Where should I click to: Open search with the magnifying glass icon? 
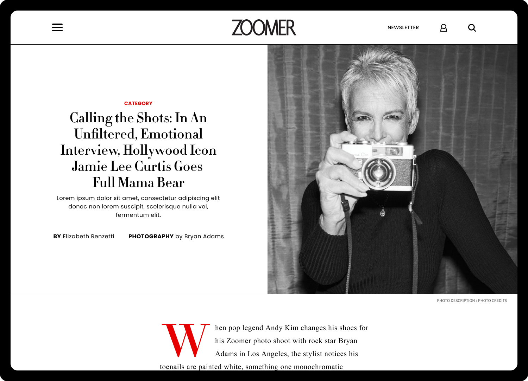pos(472,28)
